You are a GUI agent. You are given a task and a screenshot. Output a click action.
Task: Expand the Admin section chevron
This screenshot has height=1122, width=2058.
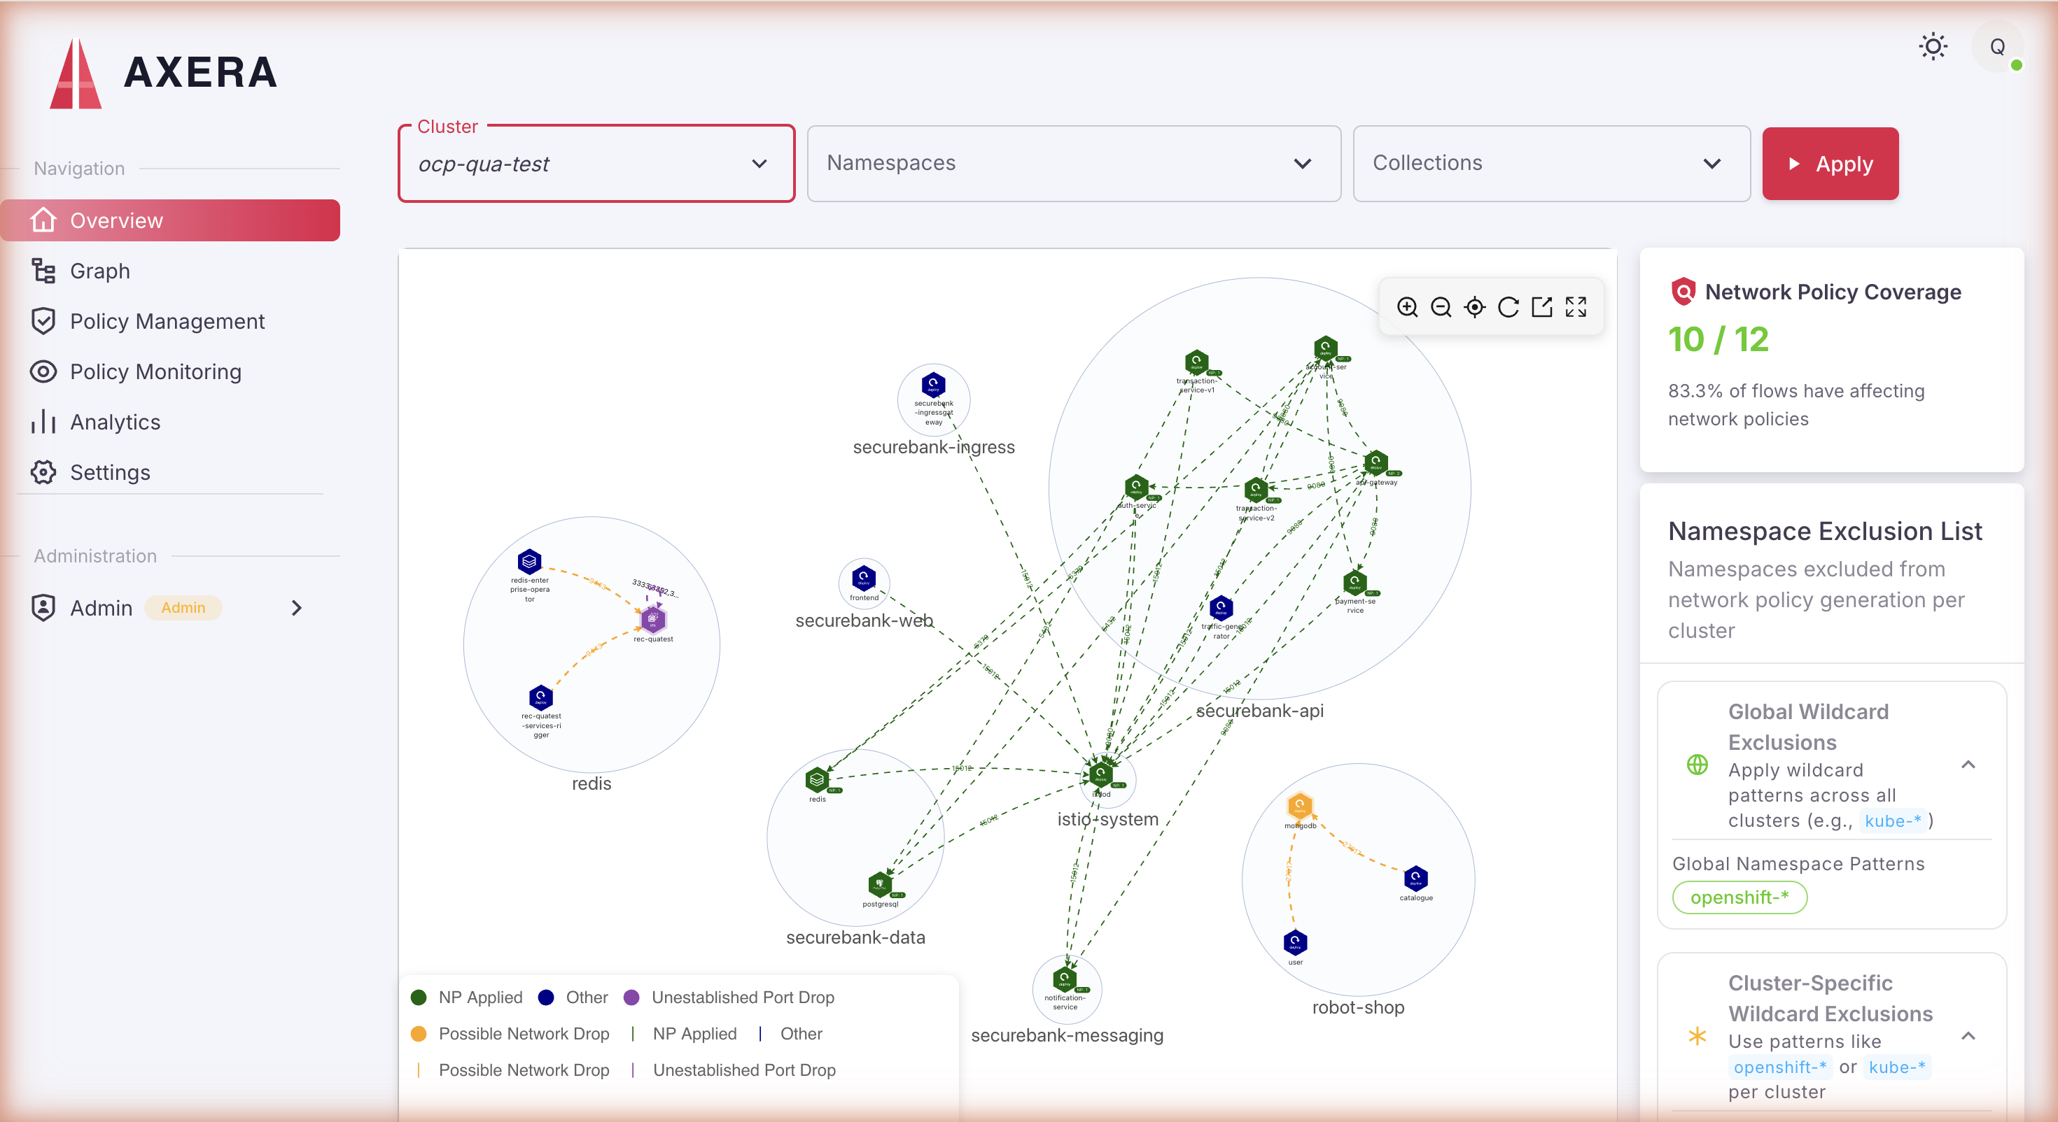click(296, 608)
